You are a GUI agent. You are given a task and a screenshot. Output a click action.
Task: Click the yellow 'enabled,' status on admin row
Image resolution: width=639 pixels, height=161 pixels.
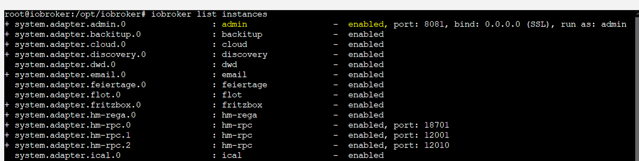(368, 24)
